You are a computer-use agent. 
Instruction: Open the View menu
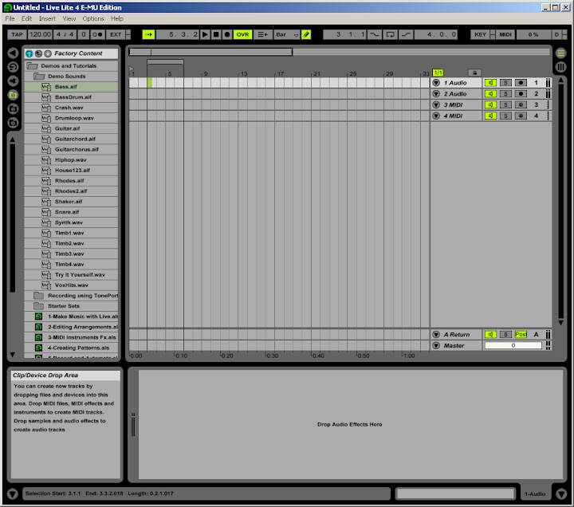tap(69, 18)
